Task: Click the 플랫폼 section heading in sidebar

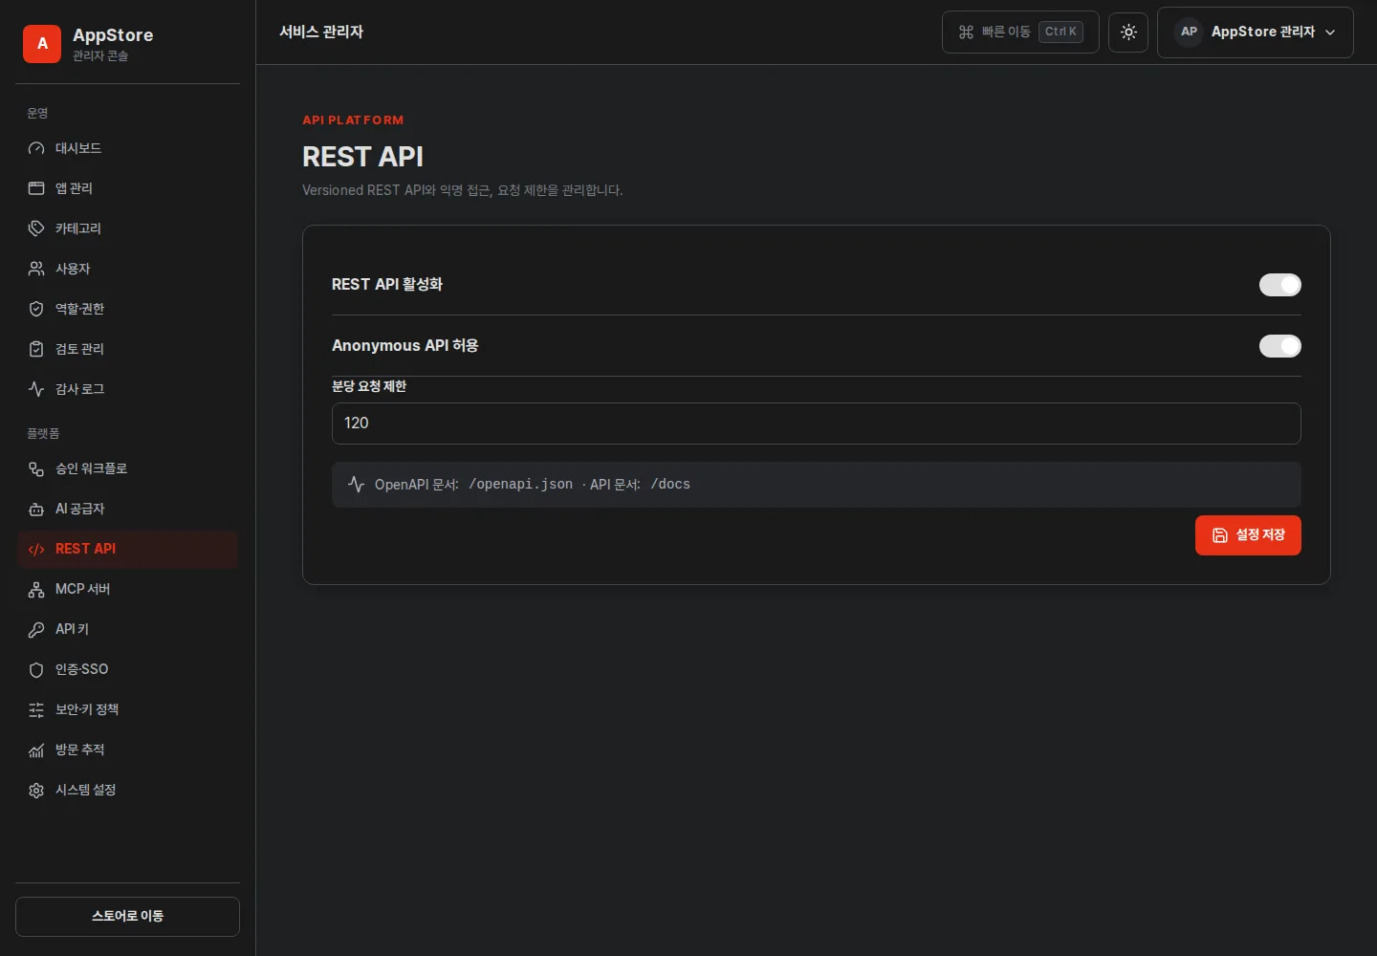Action: (43, 433)
